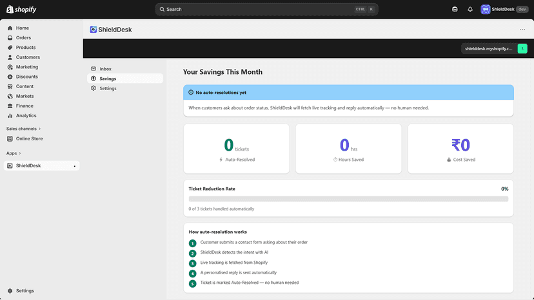Click '0 of 3 tickets handled automatically' text
This screenshot has height=300, width=534.
221,209
